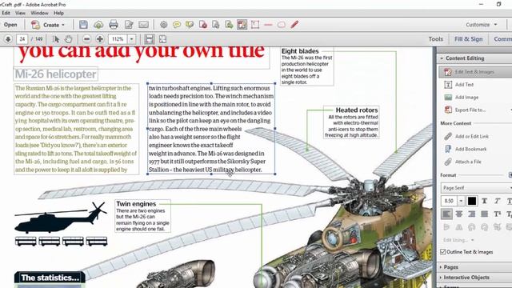Switch to the Fill & Sign tab

tap(468, 39)
